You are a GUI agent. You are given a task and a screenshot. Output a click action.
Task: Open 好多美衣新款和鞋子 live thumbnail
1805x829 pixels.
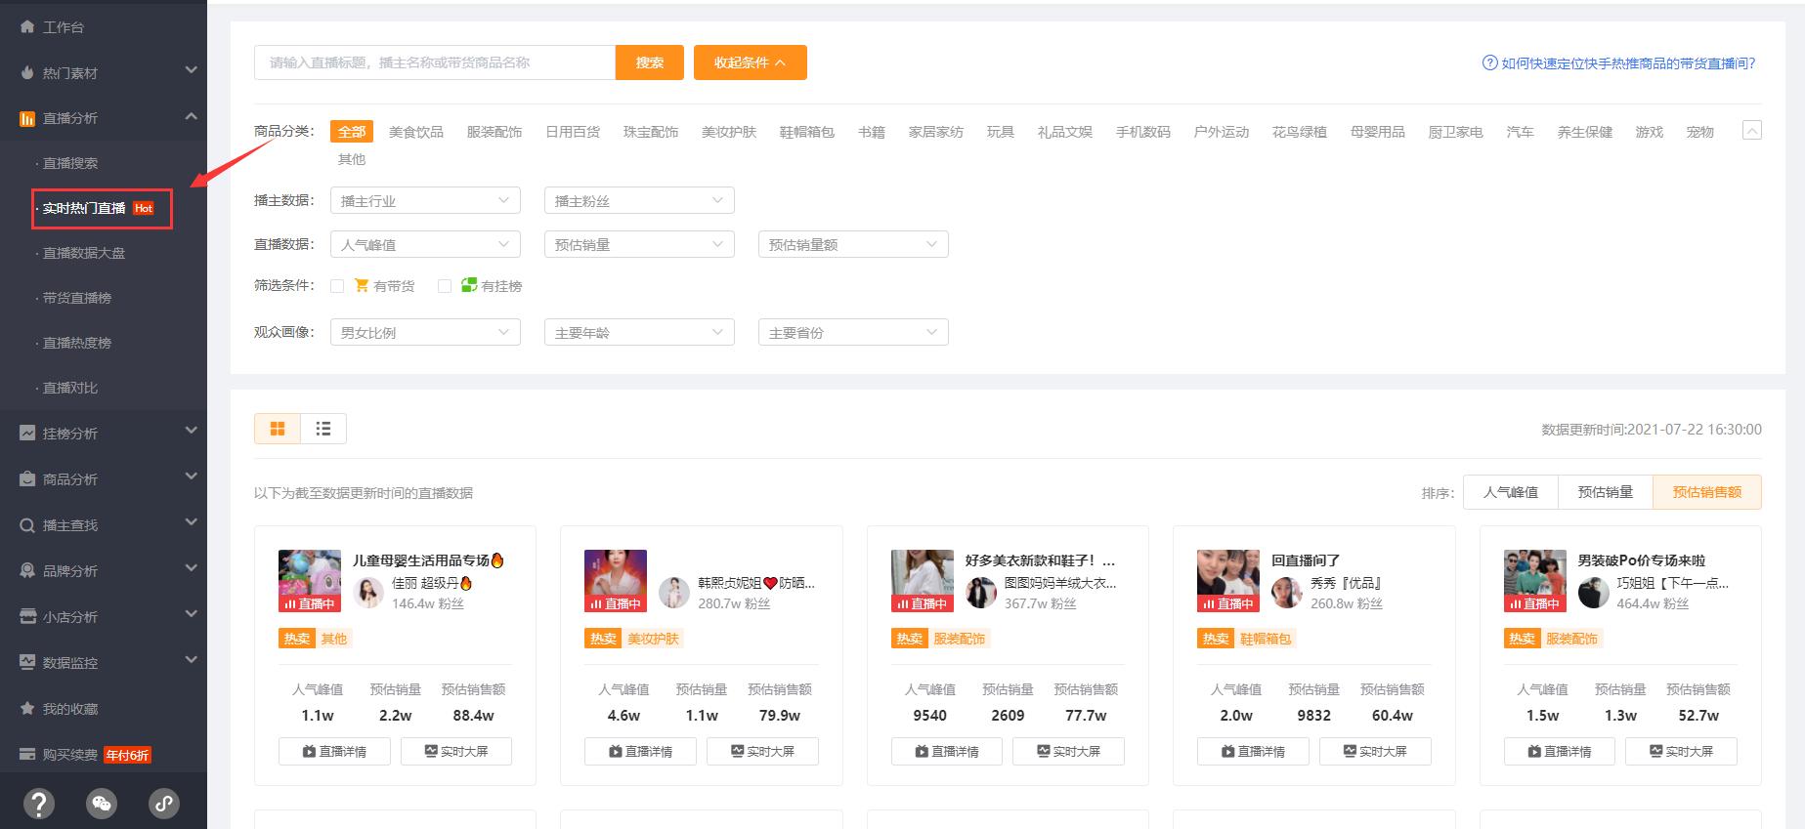click(x=922, y=581)
